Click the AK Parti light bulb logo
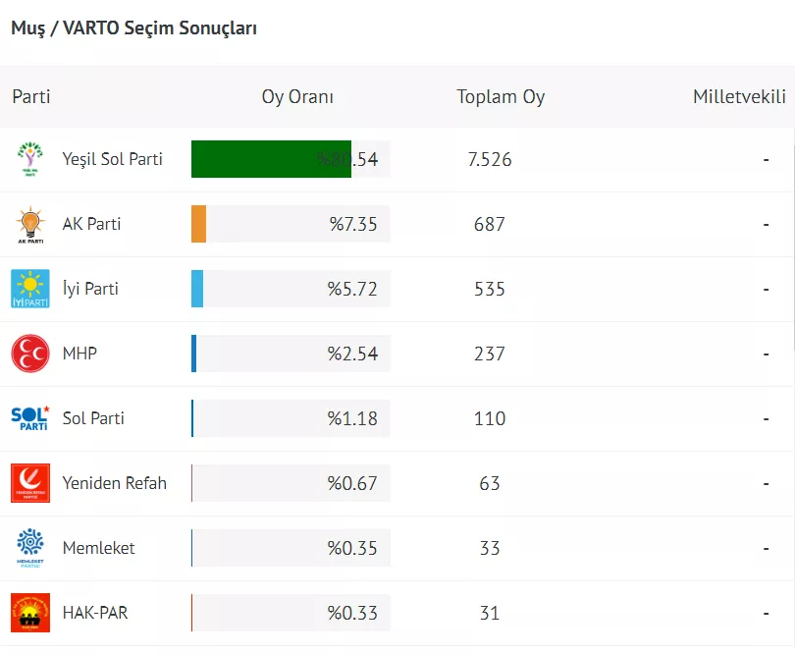This screenshot has width=795, height=654. 30,225
